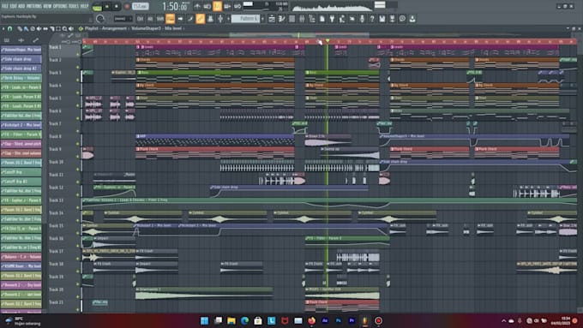Open the Pattern 6 selector

pyautogui.click(x=245, y=19)
